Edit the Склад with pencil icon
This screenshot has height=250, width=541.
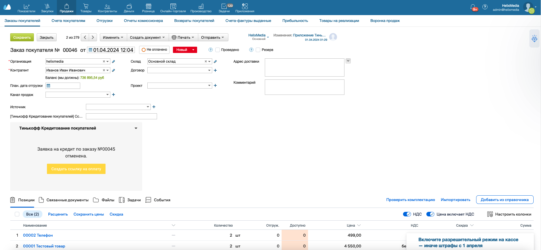[215, 62]
